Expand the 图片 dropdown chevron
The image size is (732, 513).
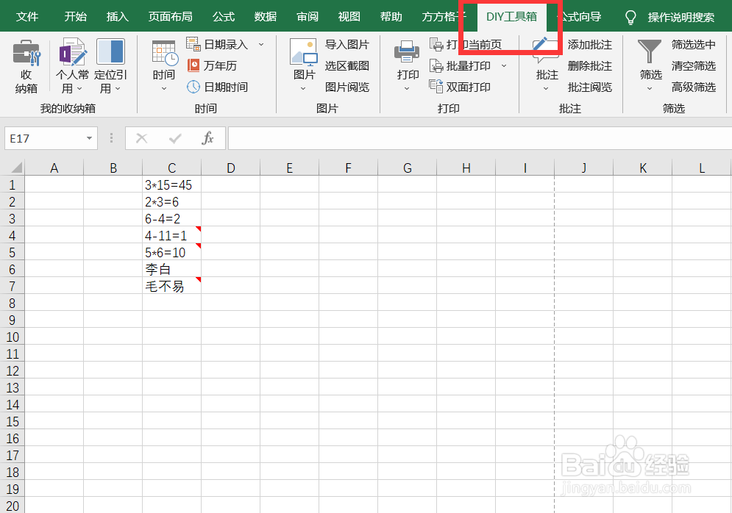303,89
